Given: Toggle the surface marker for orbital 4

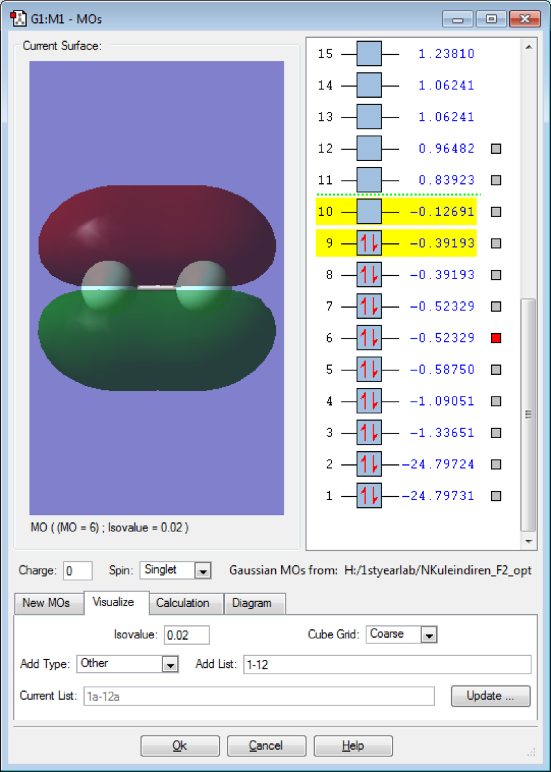Looking at the screenshot, I should [496, 401].
